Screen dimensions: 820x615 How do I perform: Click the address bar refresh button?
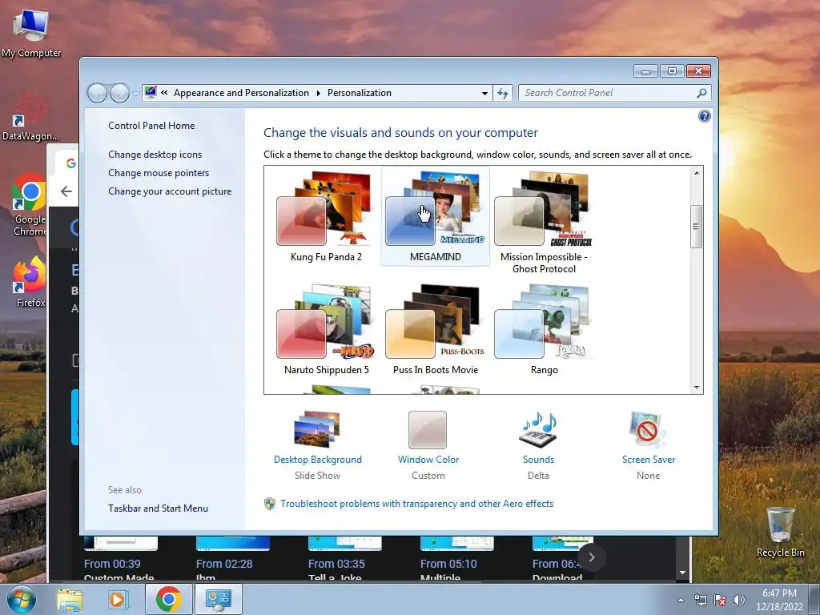coord(503,93)
